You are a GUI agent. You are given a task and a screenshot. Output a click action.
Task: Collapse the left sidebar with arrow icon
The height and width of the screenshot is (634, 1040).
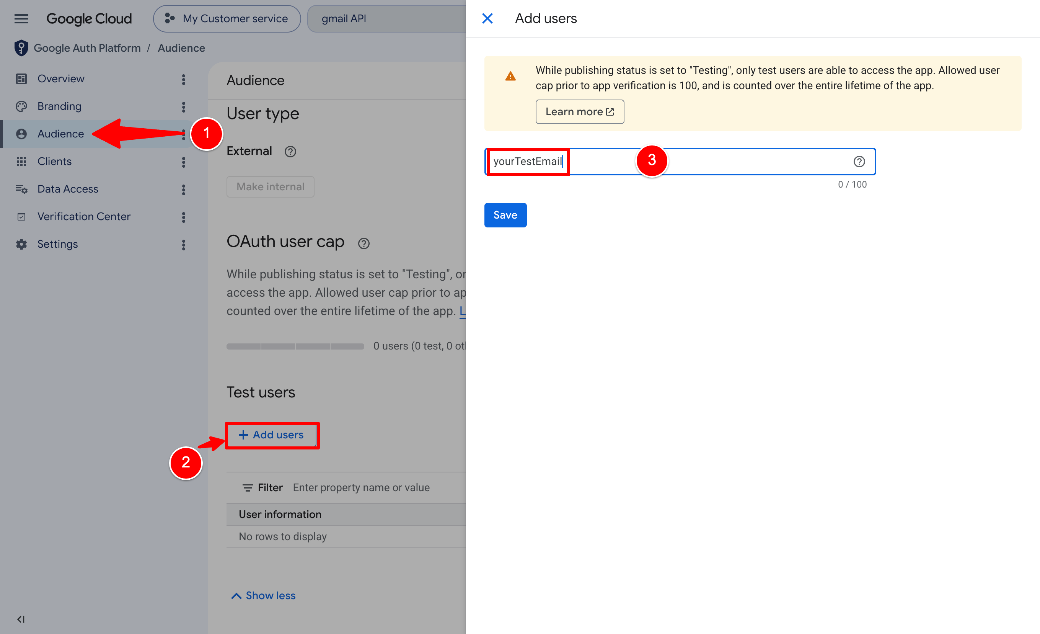pyautogui.click(x=21, y=619)
